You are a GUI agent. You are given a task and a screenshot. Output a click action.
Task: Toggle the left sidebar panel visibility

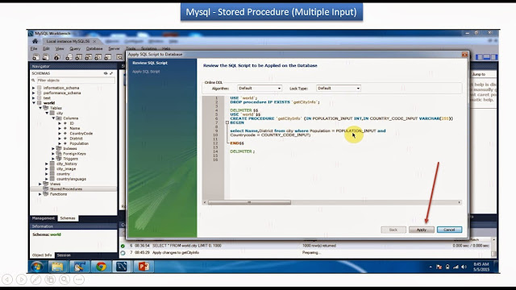tap(479, 57)
